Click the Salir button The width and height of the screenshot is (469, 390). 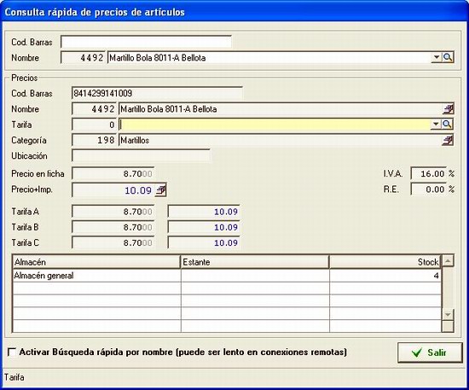(430, 352)
